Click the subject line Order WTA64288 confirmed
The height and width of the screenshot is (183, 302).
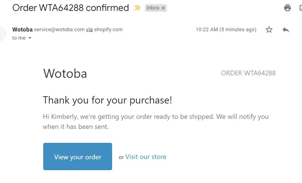click(x=71, y=8)
